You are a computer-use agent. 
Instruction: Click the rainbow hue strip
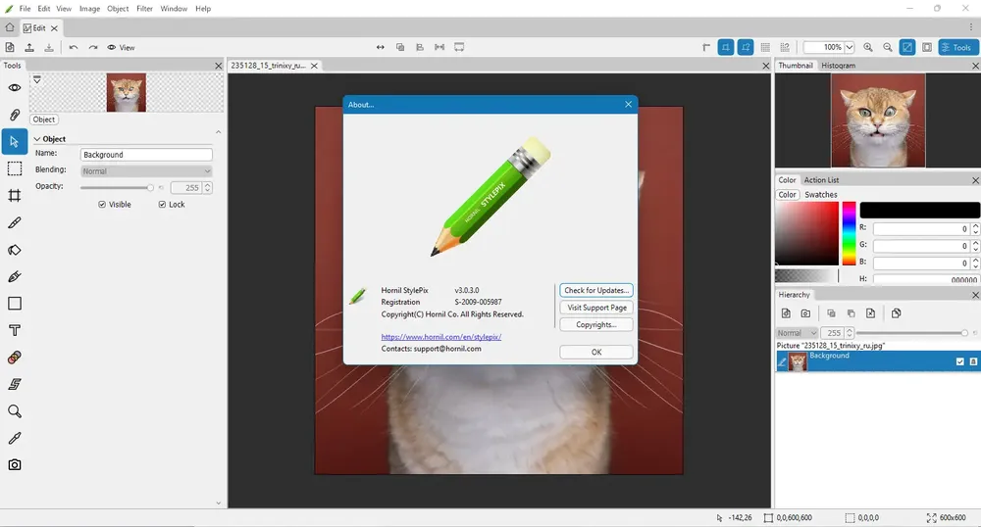click(849, 233)
